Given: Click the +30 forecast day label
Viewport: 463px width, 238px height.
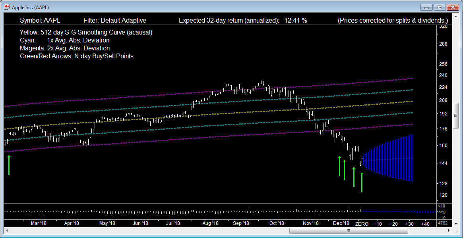Looking at the screenshot, I should tap(409, 224).
